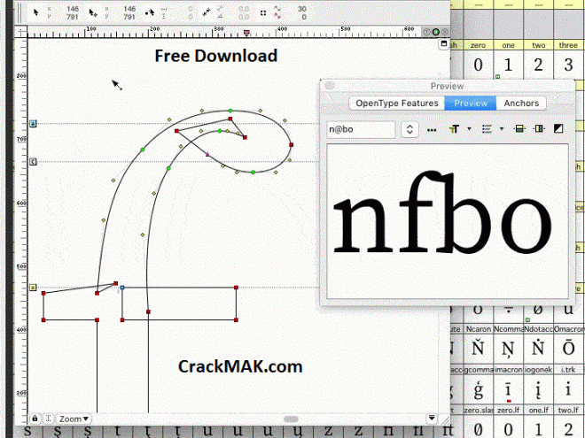Click the magenta triangle node on inner curve

coord(207,154)
